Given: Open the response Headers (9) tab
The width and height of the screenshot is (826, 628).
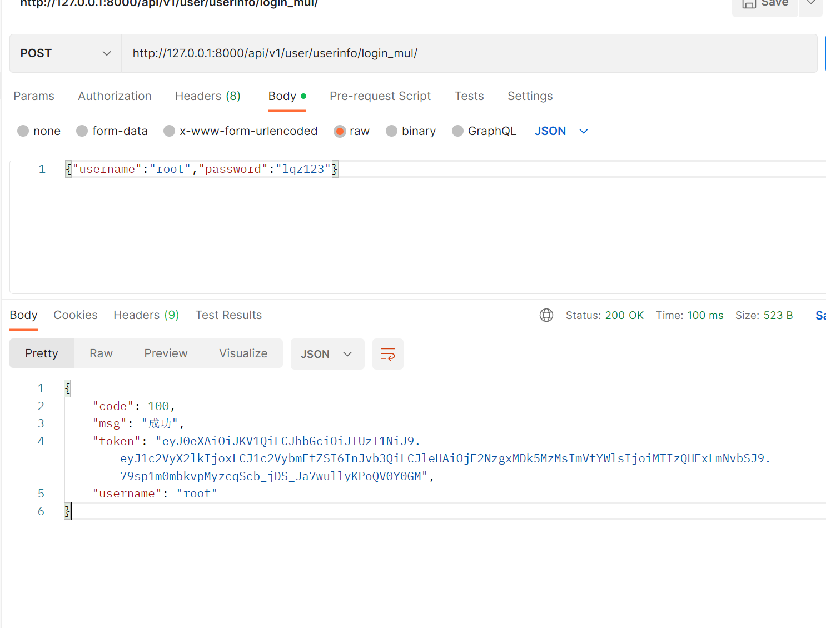Looking at the screenshot, I should pos(146,315).
